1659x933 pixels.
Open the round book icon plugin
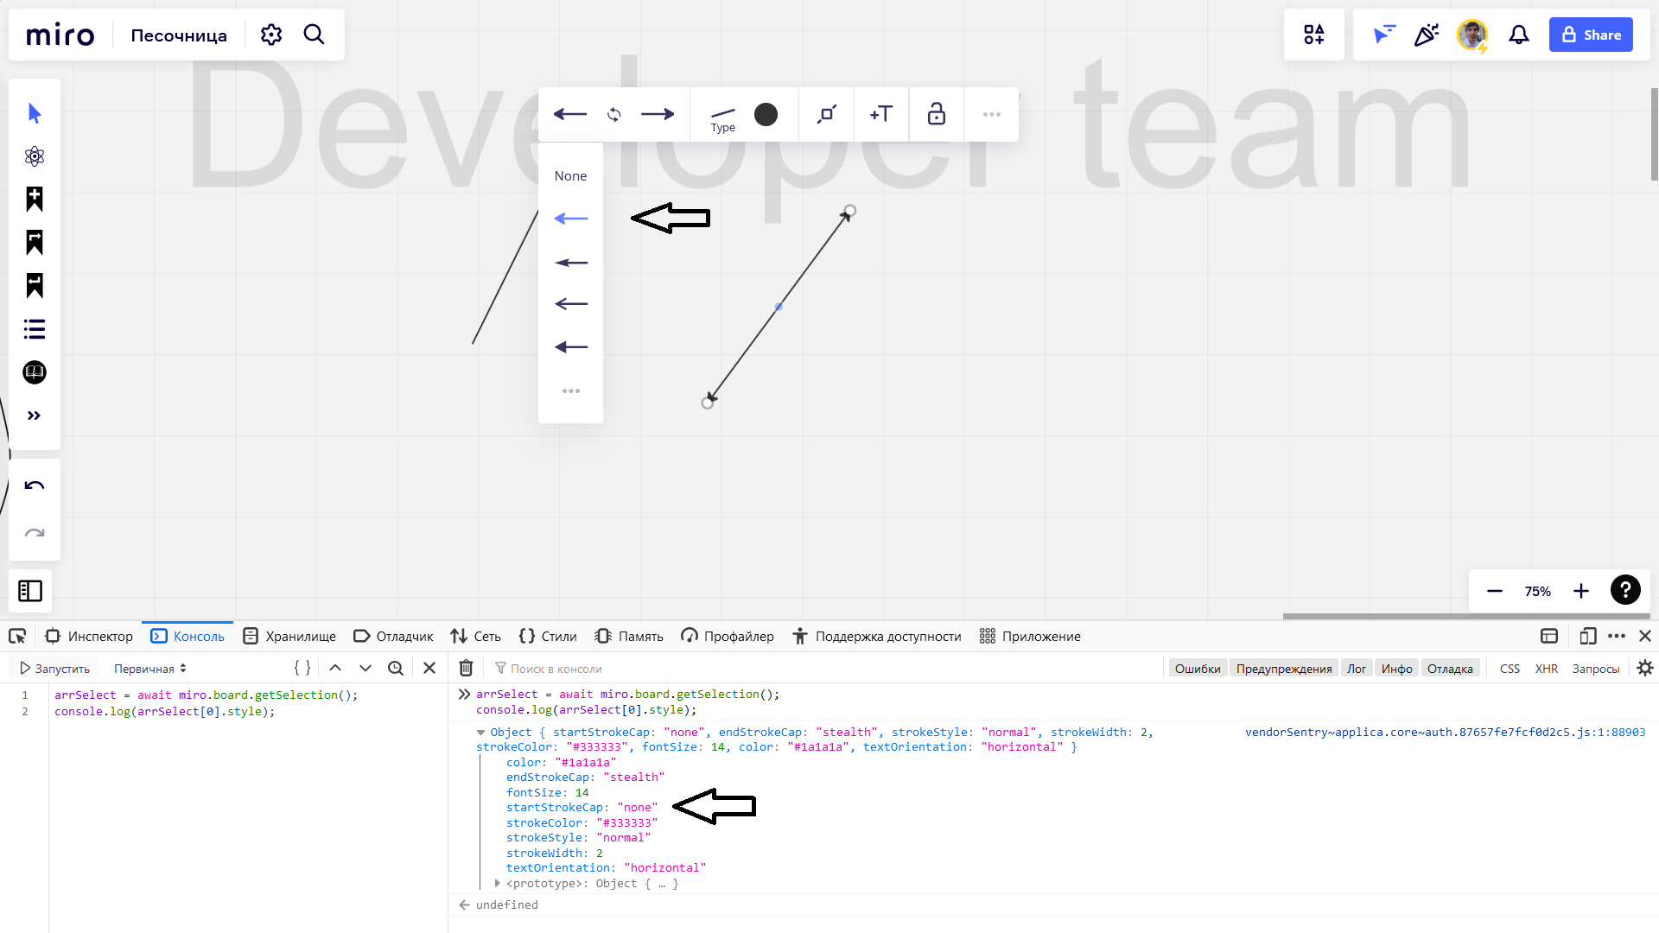click(35, 372)
